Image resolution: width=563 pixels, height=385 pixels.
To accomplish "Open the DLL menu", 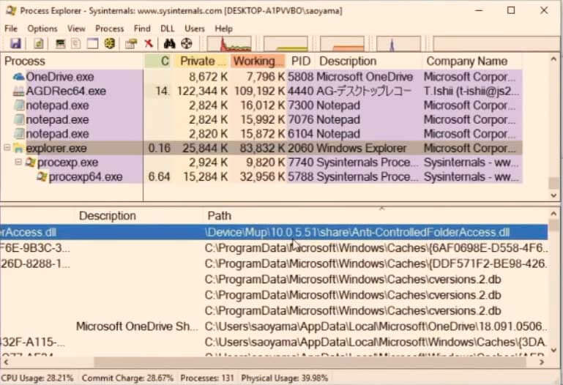I will tap(167, 29).
